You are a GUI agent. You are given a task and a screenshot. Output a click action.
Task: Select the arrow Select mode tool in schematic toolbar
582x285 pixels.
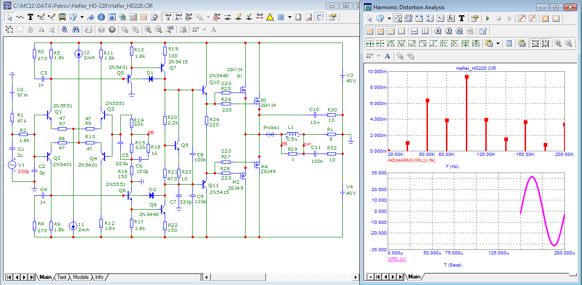pyautogui.click(x=9, y=17)
